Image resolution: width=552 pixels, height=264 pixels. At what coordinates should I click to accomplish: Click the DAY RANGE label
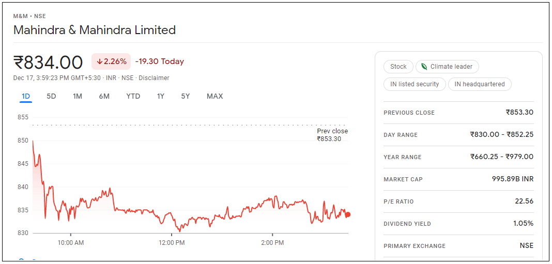click(401, 135)
